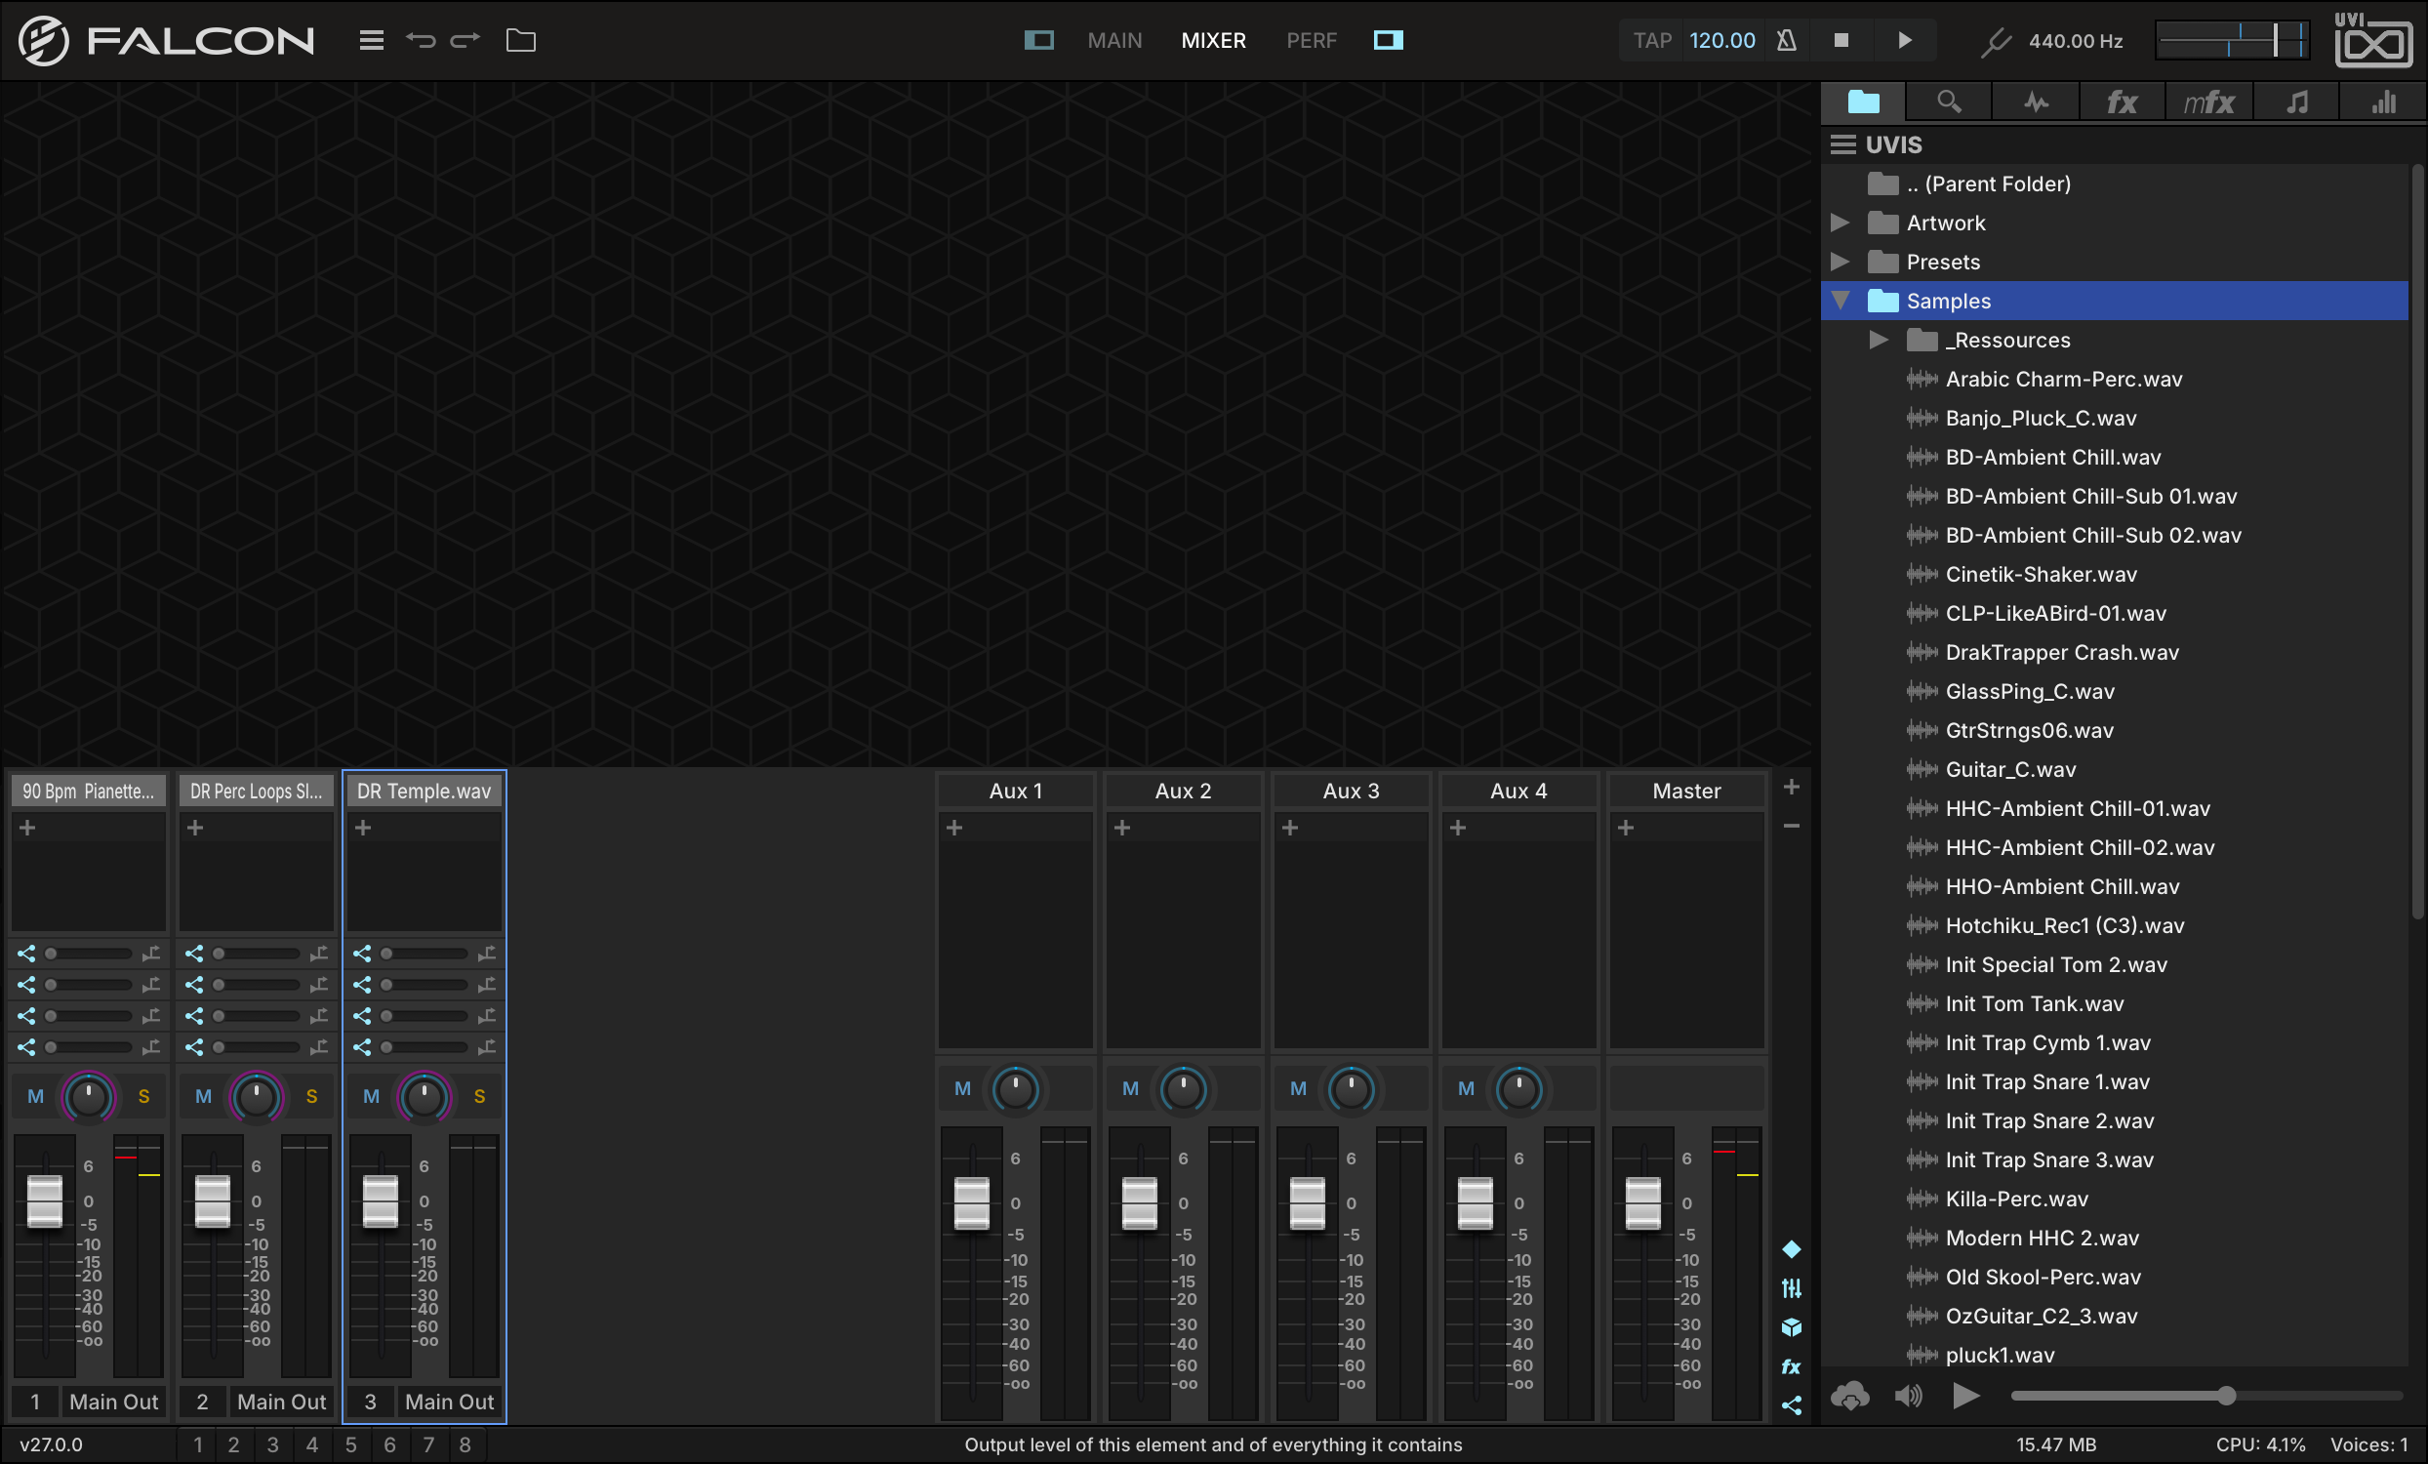This screenshot has width=2428, height=1464.
Task: Select page 5 in the bottom status bar
Action: (x=350, y=1444)
